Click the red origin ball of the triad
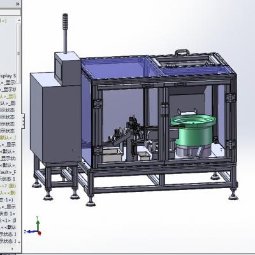The height and width of the screenshot is (255, 255). pyautogui.click(x=40, y=233)
